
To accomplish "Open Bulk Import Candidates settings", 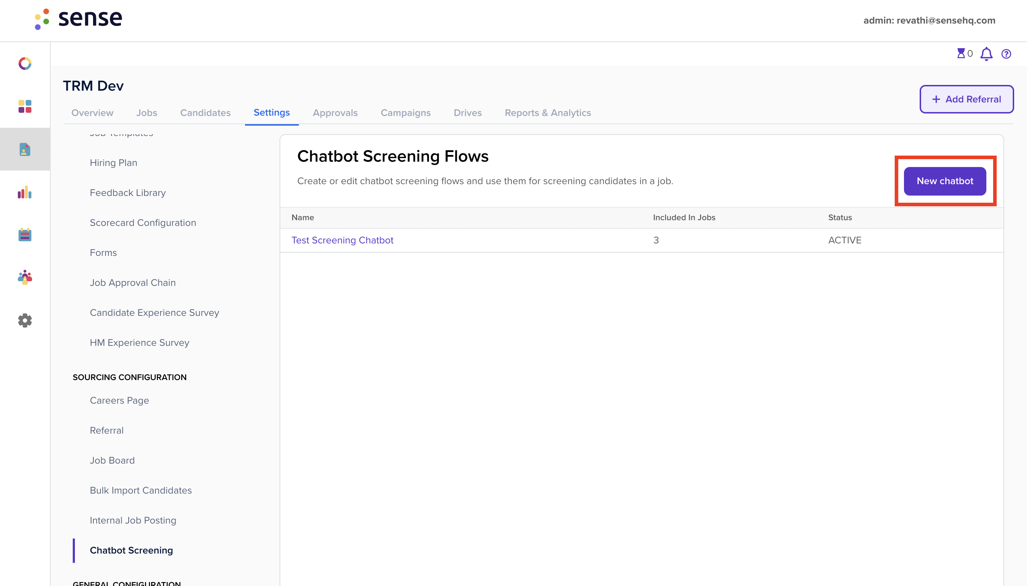I will 141,490.
